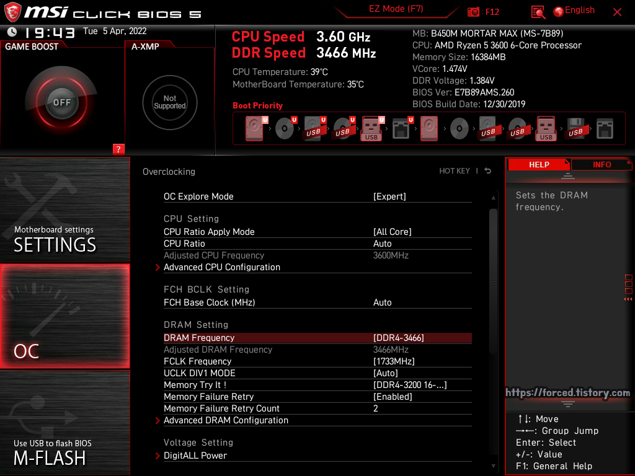
Task: Open the SETTINGS motherboard section
Action: (64, 209)
